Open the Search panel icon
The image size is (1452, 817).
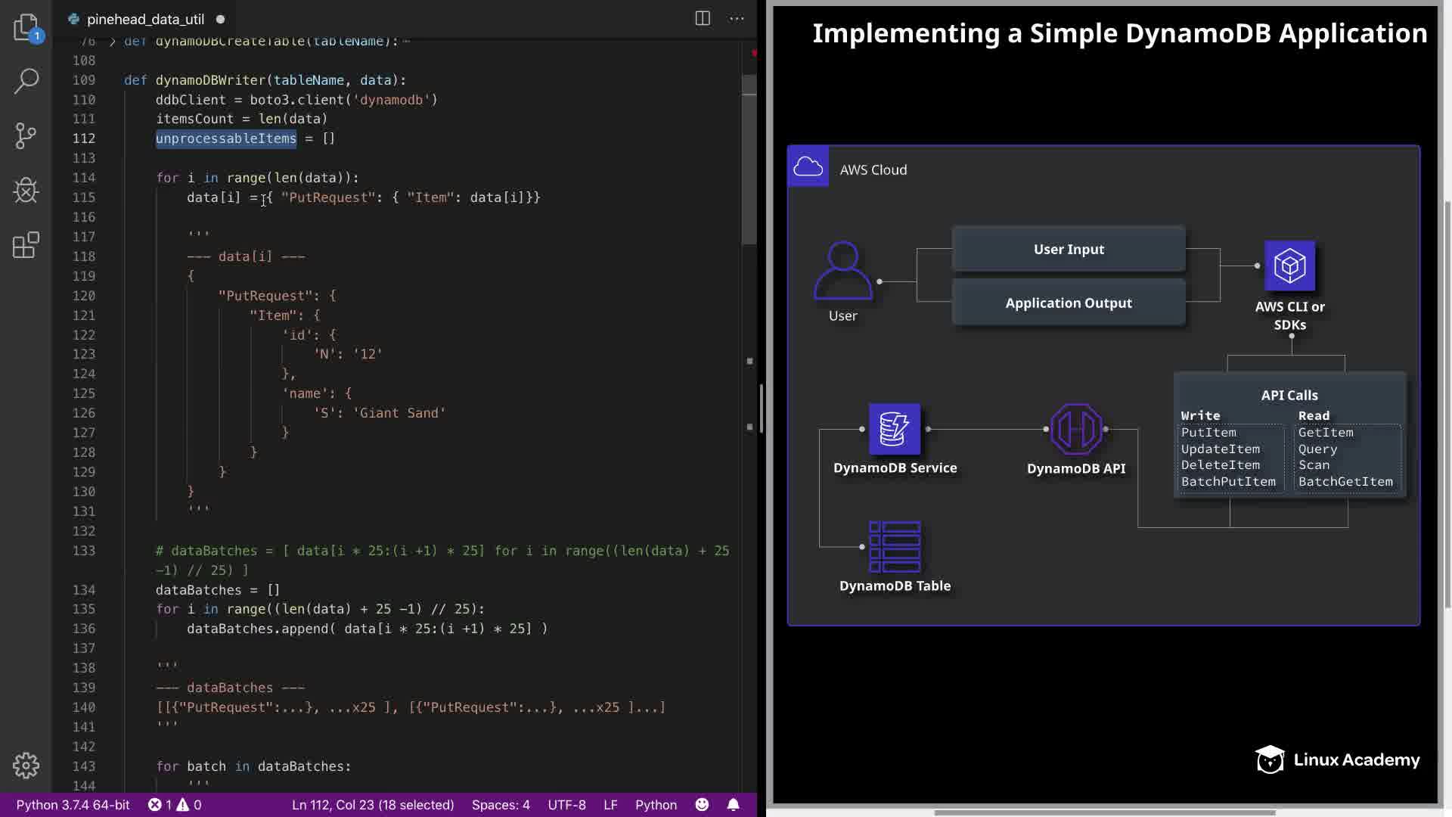[26, 81]
